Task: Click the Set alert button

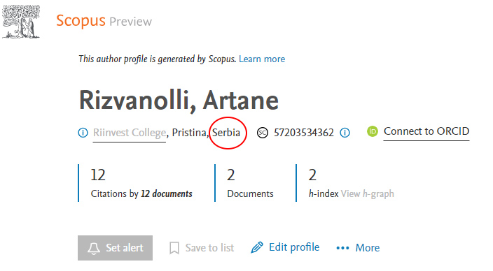Action: pyautogui.click(x=115, y=248)
